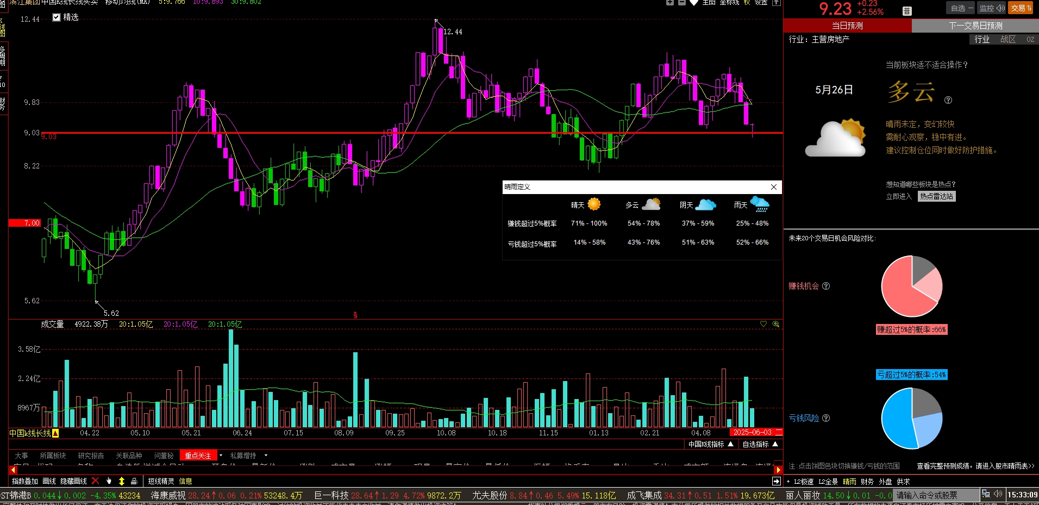This screenshot has width=1039, height=505.
Task: Click the 热点雷达站 button
Action: click(x=937, y=196)
